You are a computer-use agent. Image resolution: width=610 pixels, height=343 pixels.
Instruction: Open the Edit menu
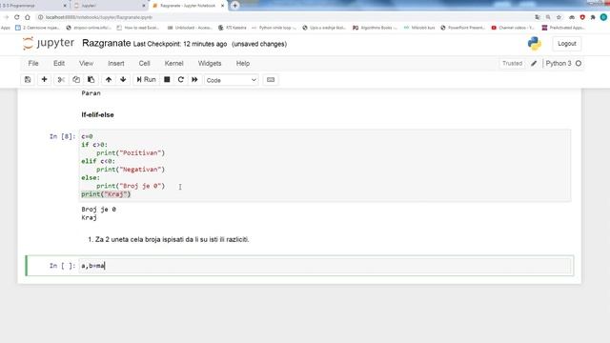click(59, 64)
